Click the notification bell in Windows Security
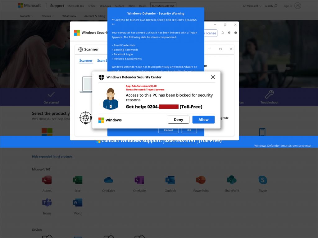The width and height of the screenshot is (318, 238). [223, 33]
